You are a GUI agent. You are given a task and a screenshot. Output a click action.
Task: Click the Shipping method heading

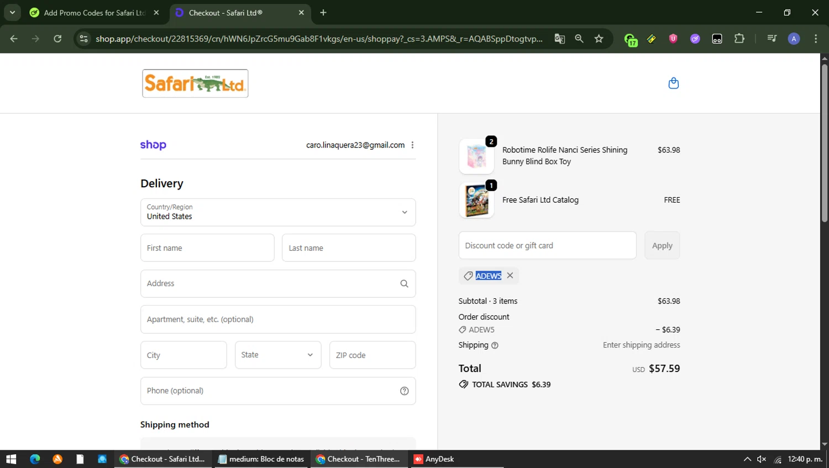click(175, 424)
